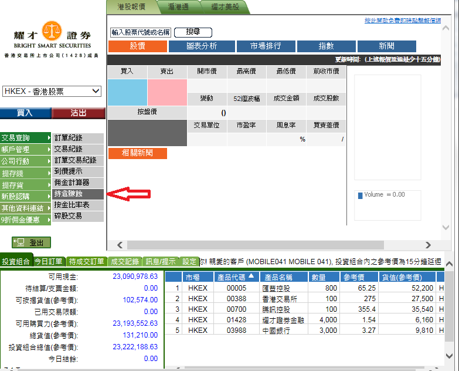Select portfolio row 中國銀行 03988
The width and height of the screenshot is (459, 371).
pyautogui.click(x=304, y=330)
